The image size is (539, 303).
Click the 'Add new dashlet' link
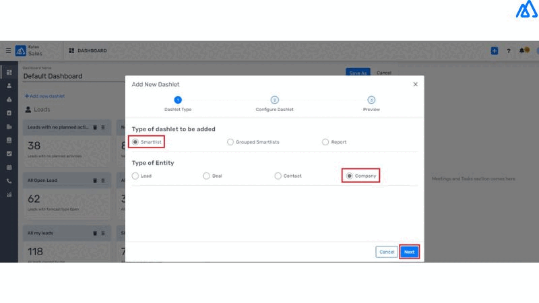point(44,96)
